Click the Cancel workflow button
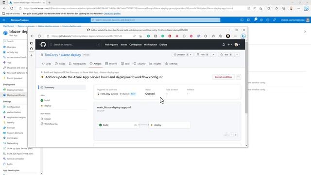The image size is (311, 175). coord(223,77)
